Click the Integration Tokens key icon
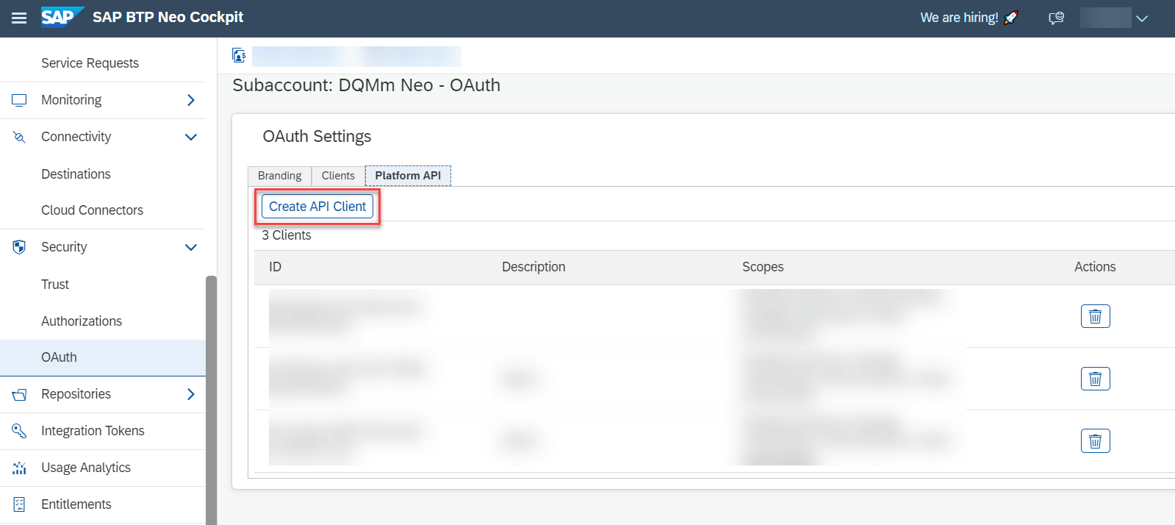 pos(19,431)
